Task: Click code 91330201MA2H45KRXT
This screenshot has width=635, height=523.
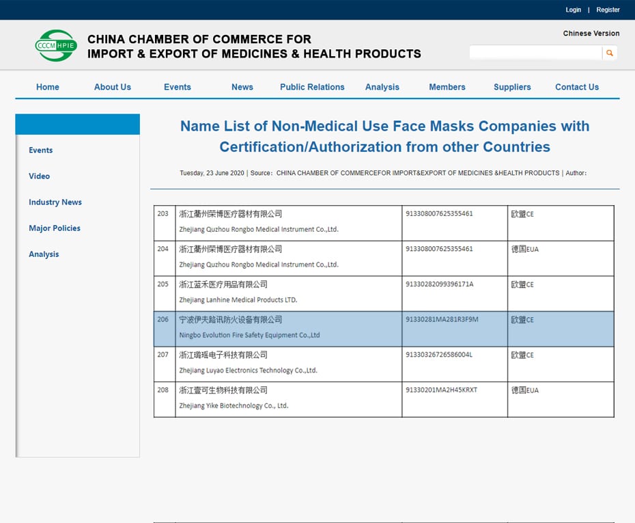Action: click(x=441, y=390)
